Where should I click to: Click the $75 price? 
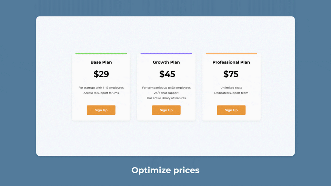231,74
